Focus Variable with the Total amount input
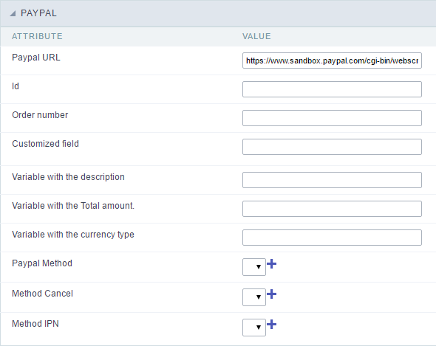This screenshot has width=436, height=346. pos(332,209)
